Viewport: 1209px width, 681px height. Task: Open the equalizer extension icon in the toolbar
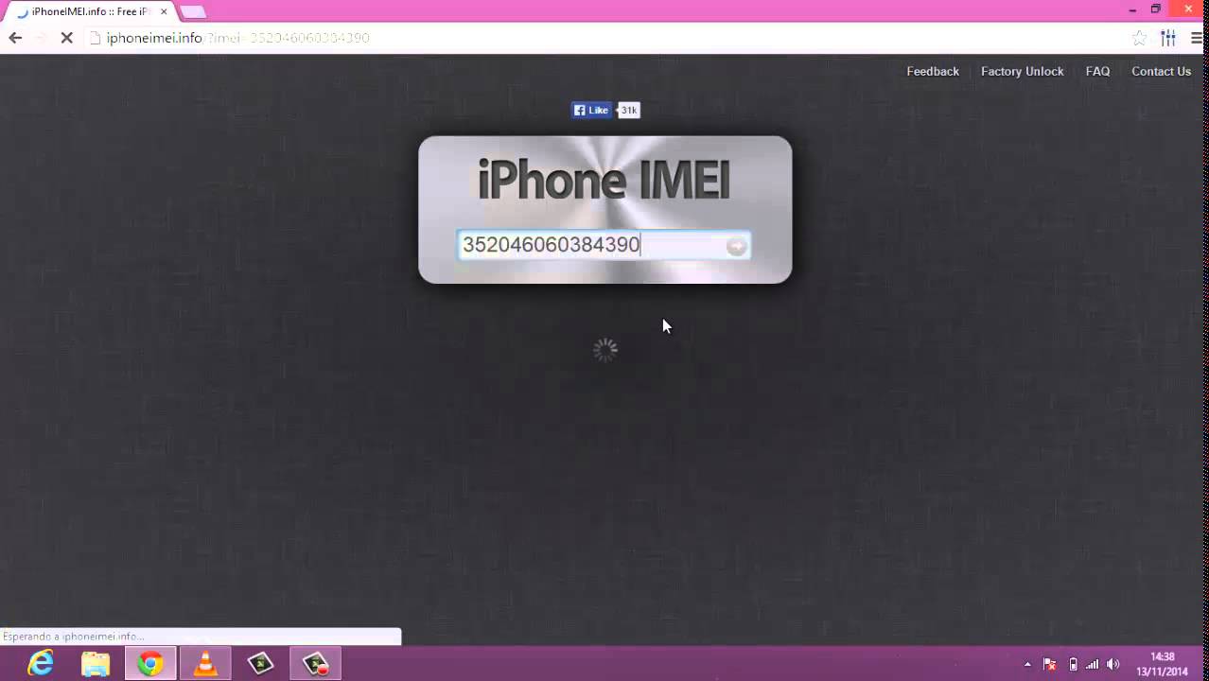tap(1168, 38)
